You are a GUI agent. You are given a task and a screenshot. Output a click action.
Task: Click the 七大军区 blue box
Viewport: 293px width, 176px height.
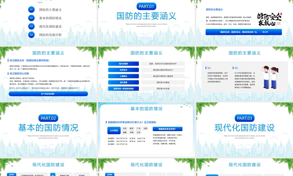[114, 131]
